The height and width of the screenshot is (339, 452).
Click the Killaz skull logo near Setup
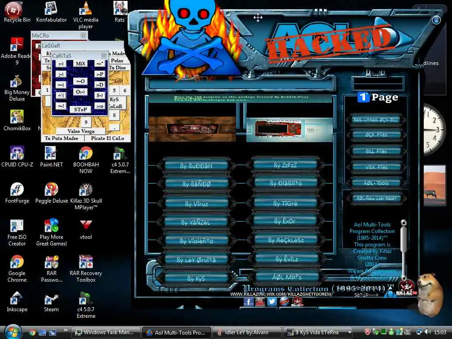tap(406, 287)
